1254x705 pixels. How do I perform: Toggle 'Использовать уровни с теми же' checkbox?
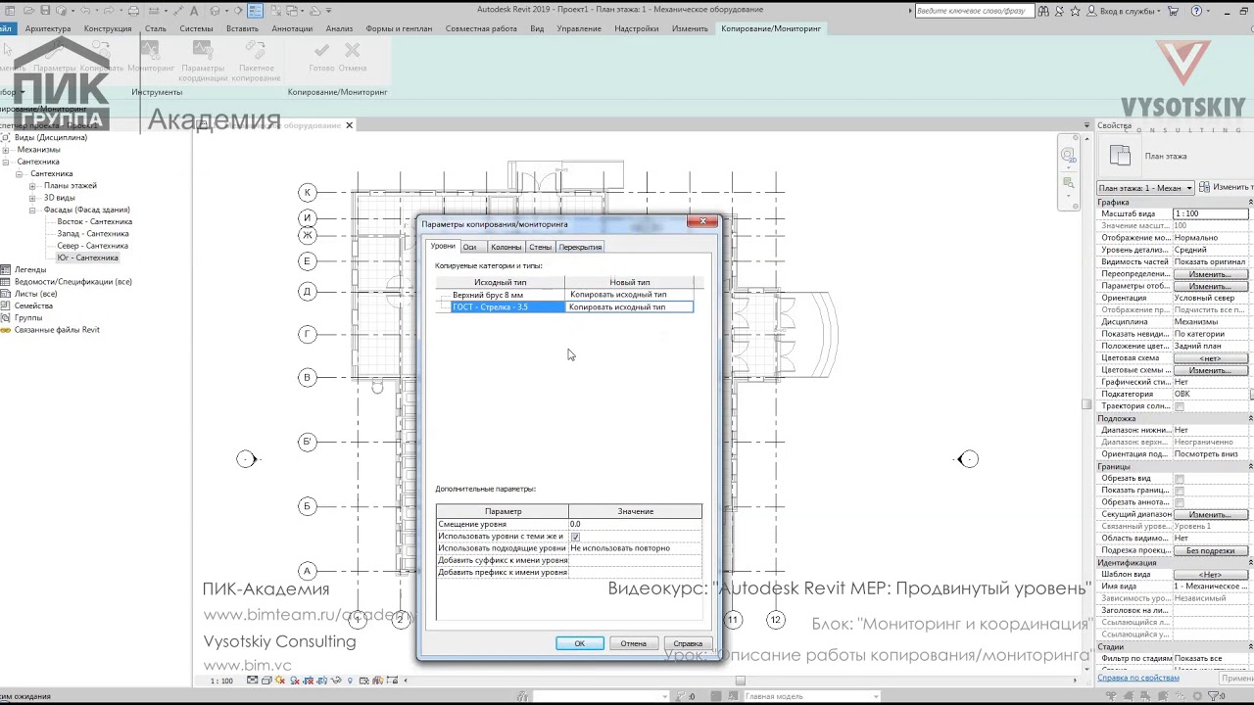tap(575, 537)
